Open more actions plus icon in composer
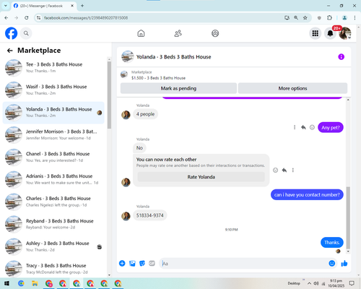 [122, 263]
